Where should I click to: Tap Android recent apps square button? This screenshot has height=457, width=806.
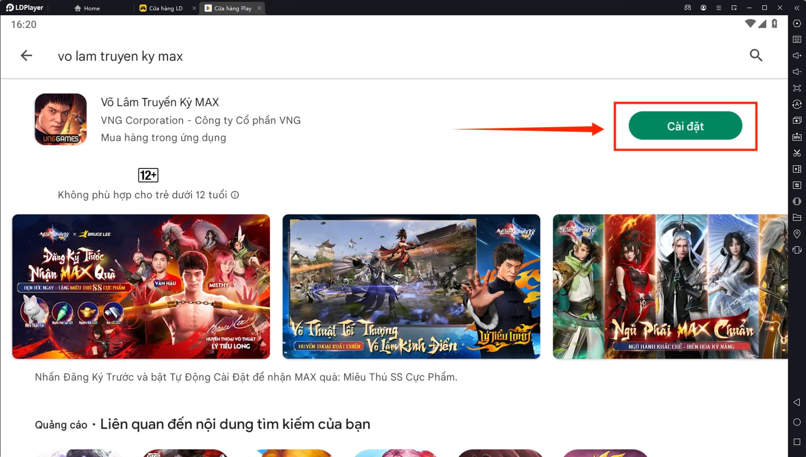coord(797,442)
